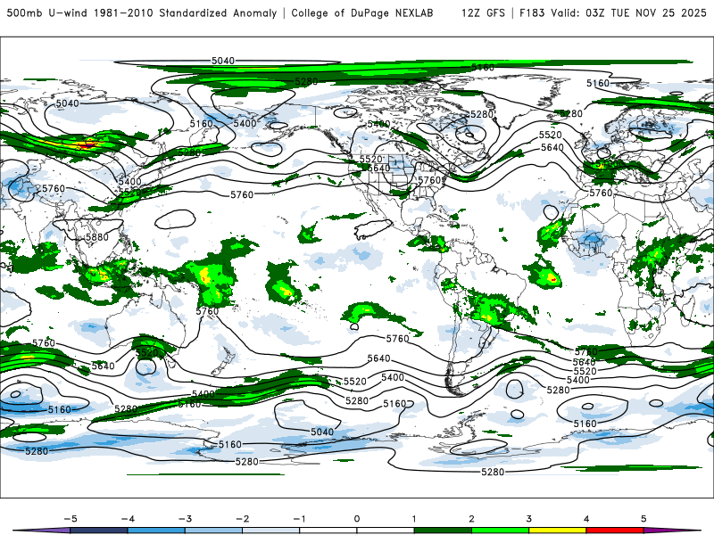The image size is (714, 535).
Task: Click the 5400 contour label over the Bering Sea
Action: tap(245, 123)
